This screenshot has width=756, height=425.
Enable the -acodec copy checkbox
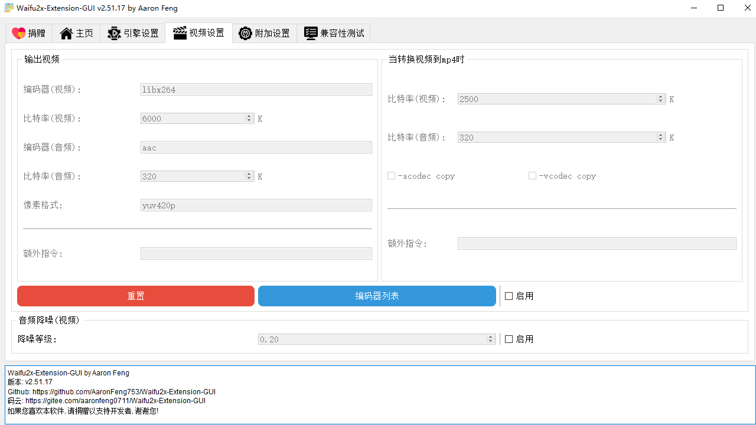point(391,175)
